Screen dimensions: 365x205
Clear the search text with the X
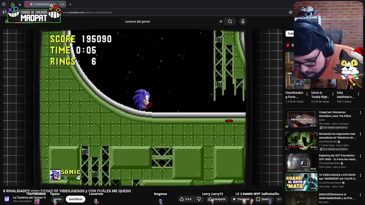tap(221, 21)
